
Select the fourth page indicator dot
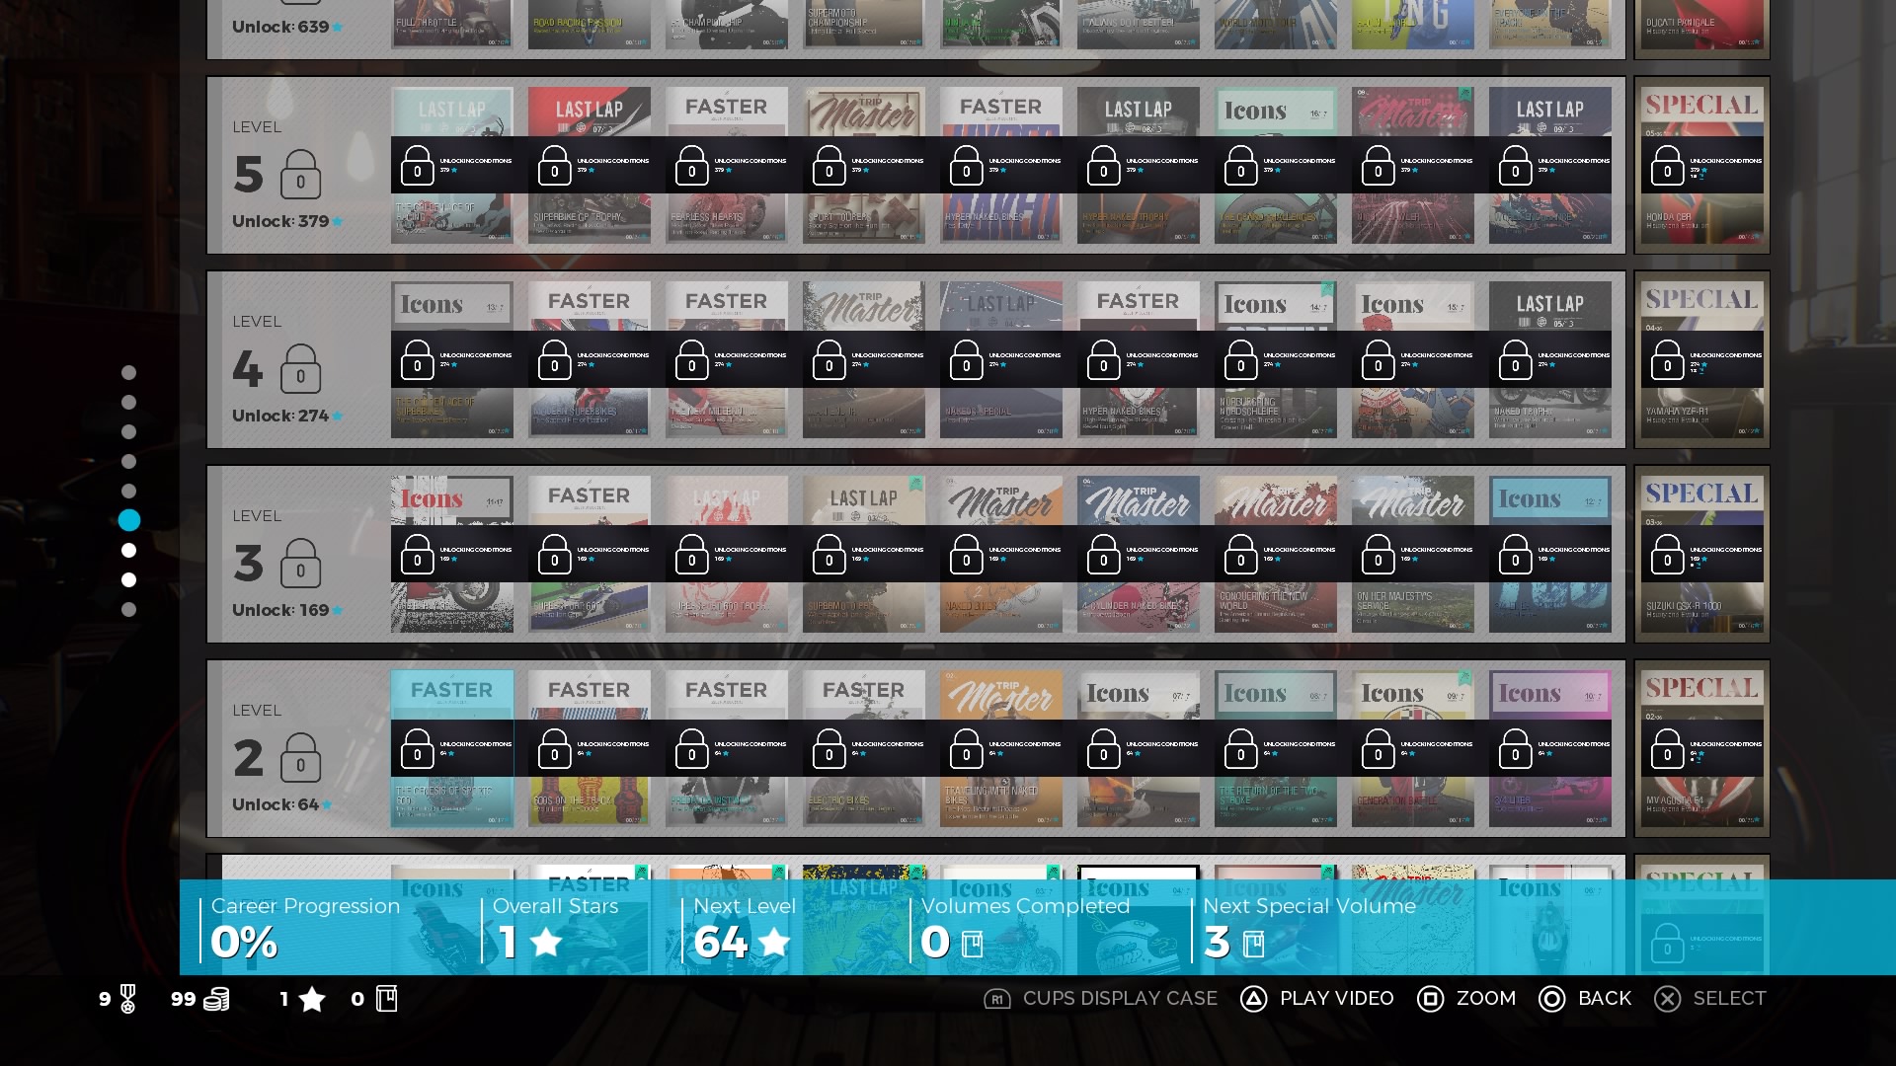[128, 461]
